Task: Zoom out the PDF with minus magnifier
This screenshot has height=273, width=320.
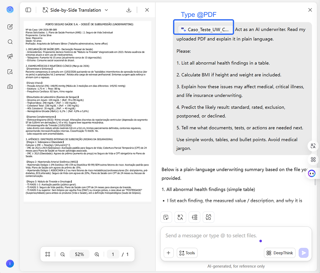Action: pyautogui.click(x=63, y=254)
